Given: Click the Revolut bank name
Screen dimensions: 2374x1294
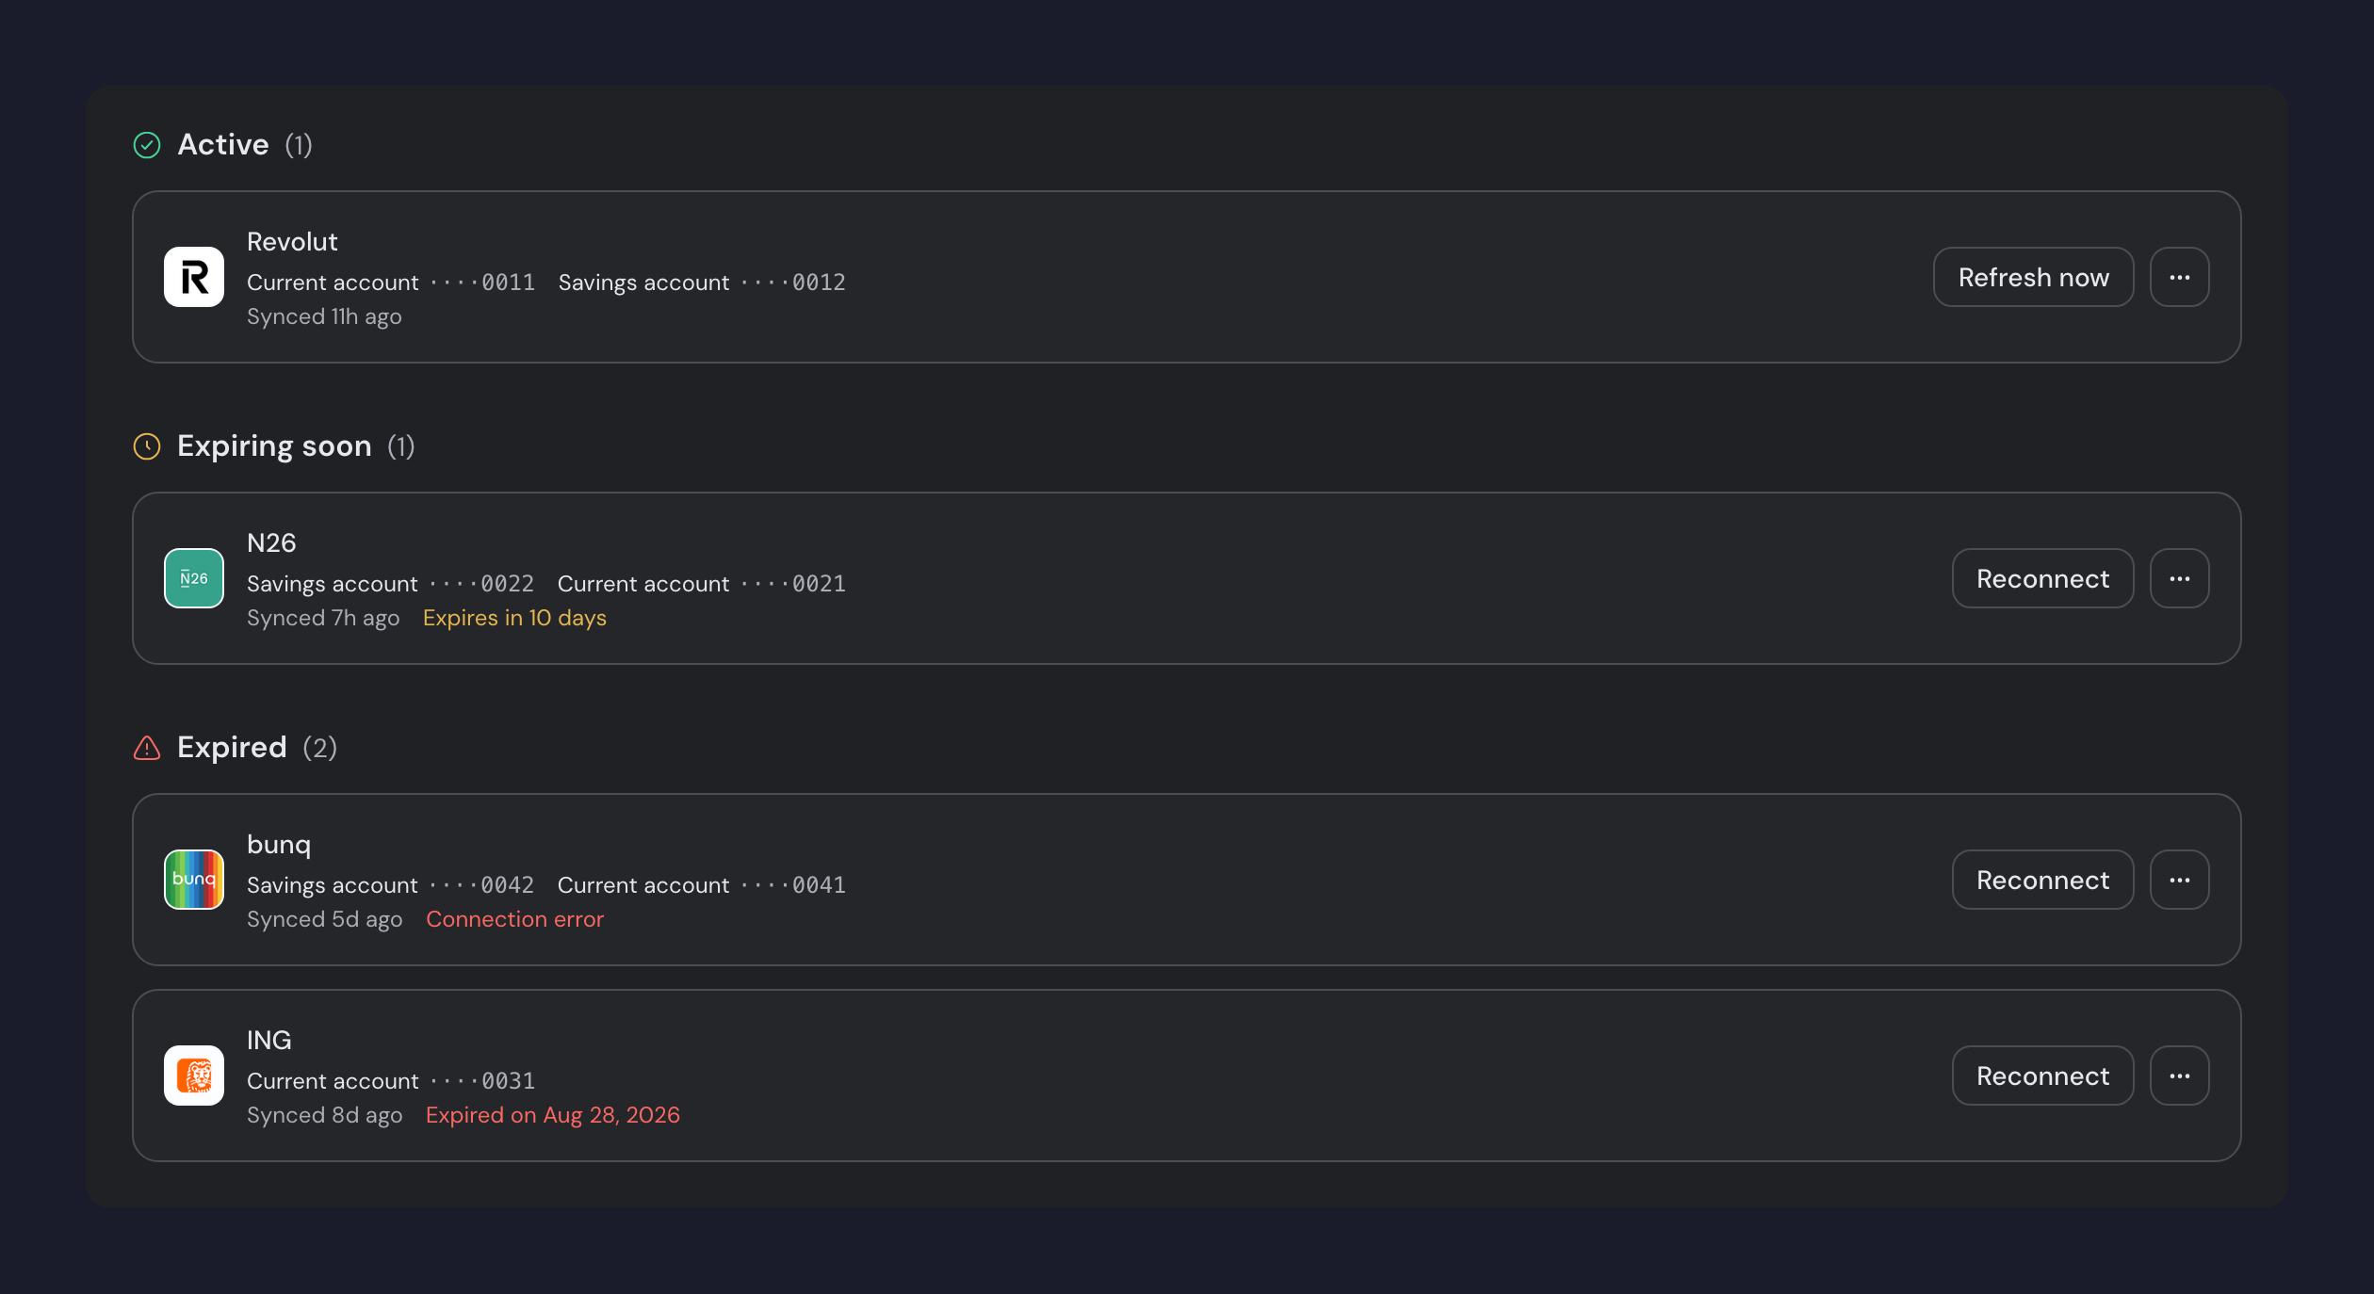Looking at the screenshot, I should (x=292, y=242).
